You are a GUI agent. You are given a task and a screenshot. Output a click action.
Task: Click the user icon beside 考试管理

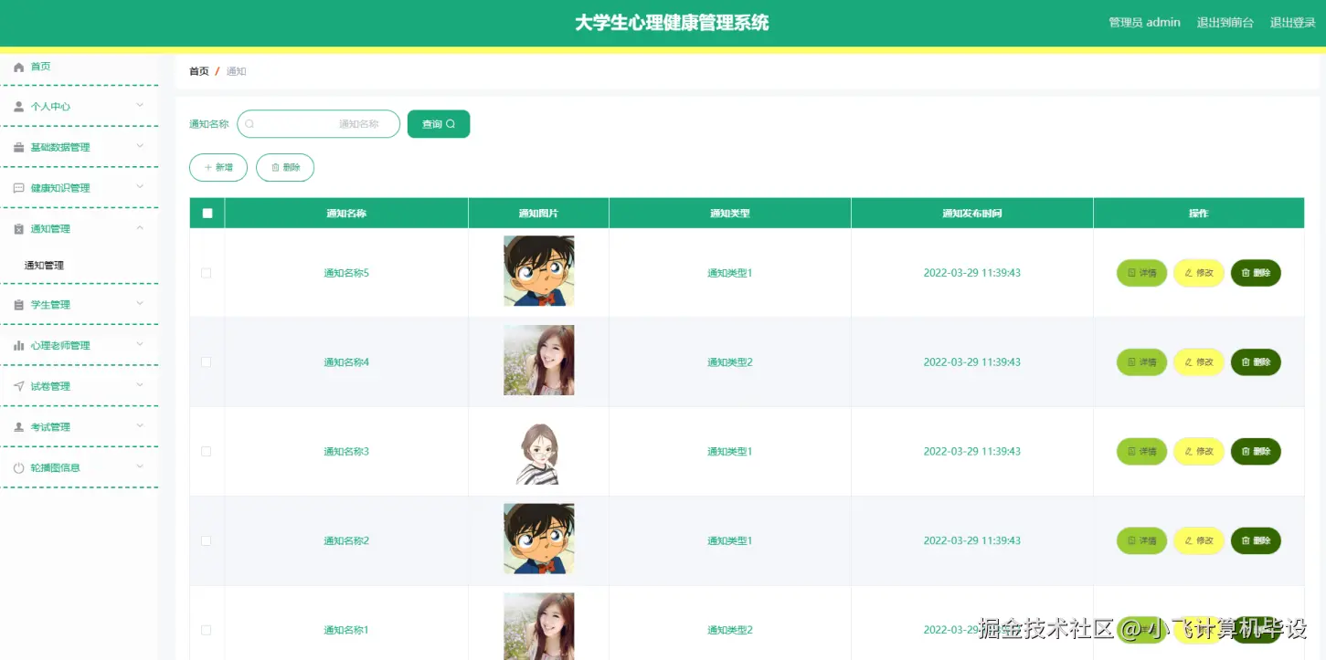[18, 427]
